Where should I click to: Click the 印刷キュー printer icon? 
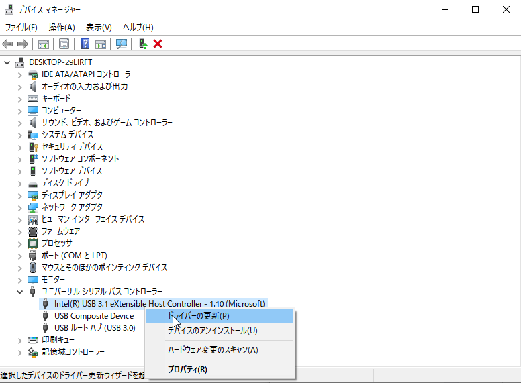[x=33, y=340]
